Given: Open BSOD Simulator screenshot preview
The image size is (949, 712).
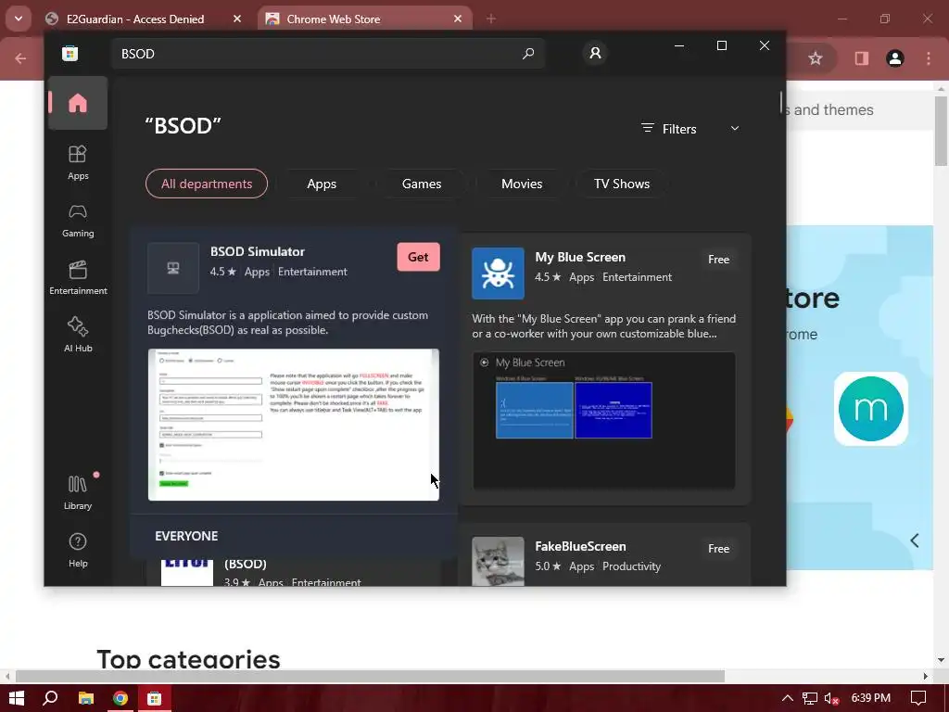Looking at the screenshot, I should (x=294, y=425).
